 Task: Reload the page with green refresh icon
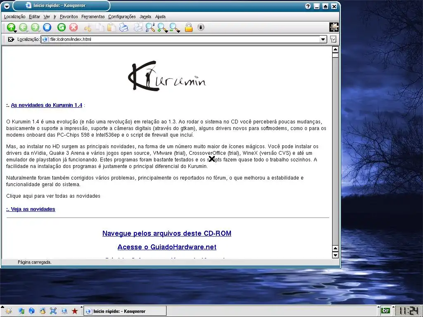(62, 27)
